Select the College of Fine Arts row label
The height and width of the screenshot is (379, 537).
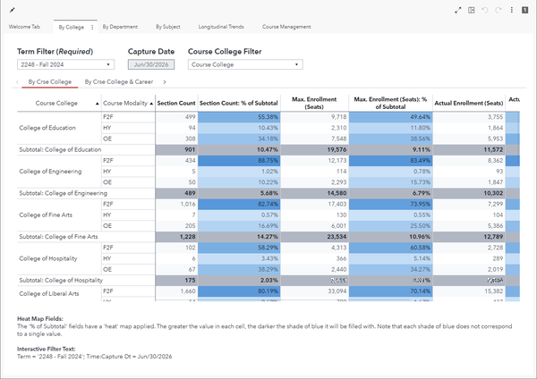tap(46, 215)
